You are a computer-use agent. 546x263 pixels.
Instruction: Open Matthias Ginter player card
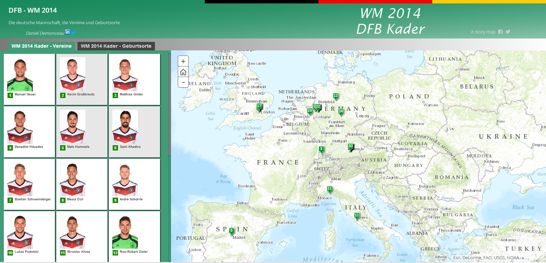point(134,79)
